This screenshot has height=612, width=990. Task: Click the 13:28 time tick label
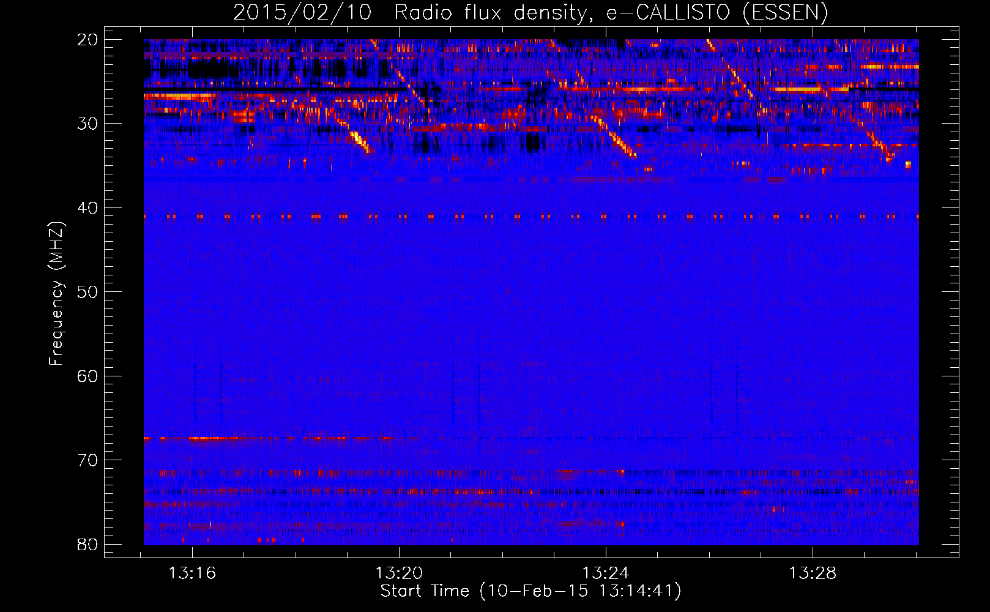coord(813,573)
